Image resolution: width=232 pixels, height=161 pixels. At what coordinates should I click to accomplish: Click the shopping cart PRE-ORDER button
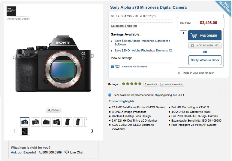[x=205, y=36]
